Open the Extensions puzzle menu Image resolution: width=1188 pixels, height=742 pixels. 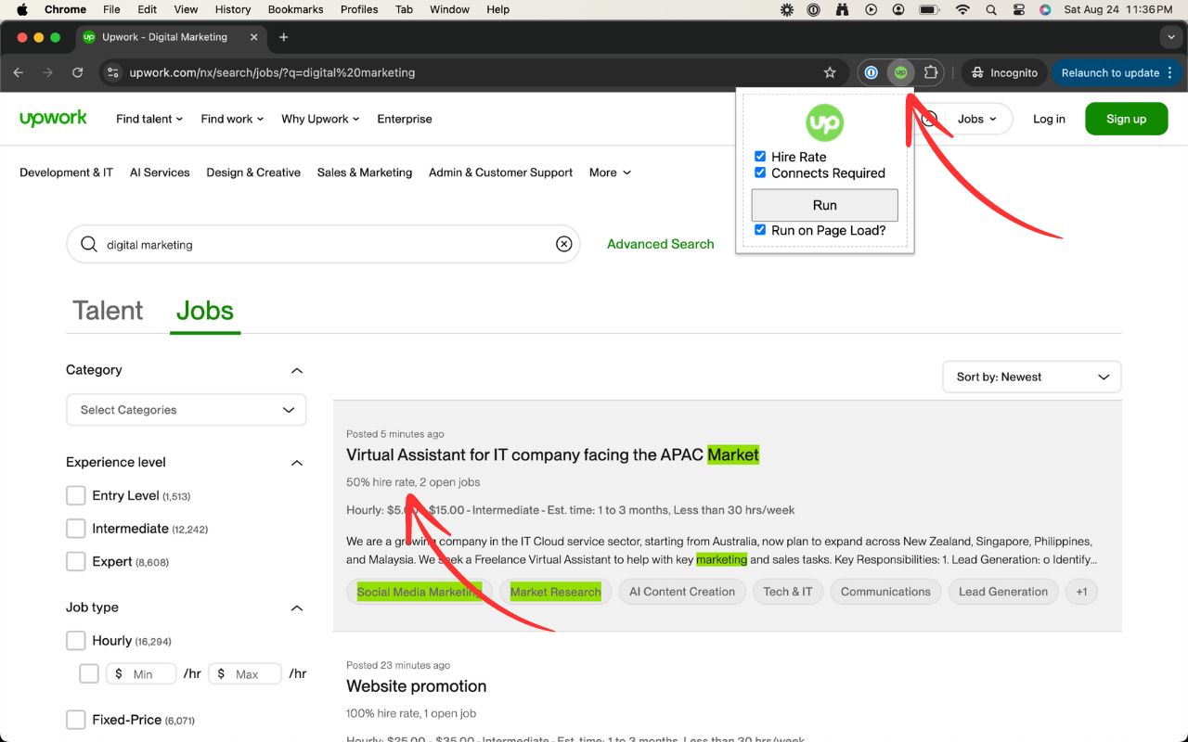(x=931, y=72)
